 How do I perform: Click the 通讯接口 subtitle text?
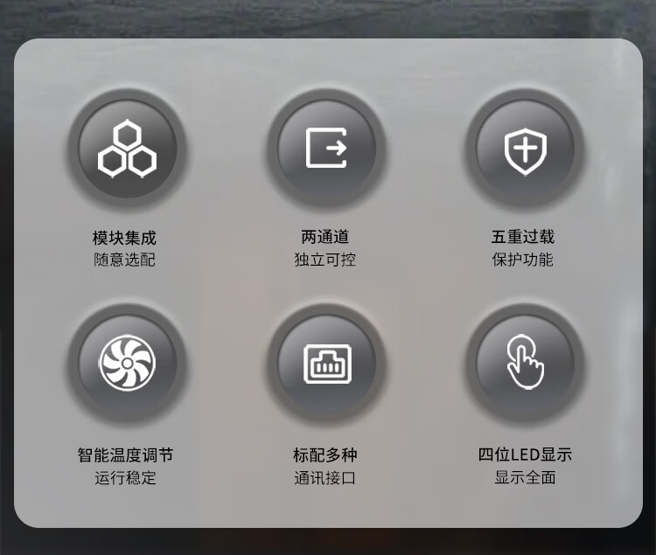pos(325,478)
